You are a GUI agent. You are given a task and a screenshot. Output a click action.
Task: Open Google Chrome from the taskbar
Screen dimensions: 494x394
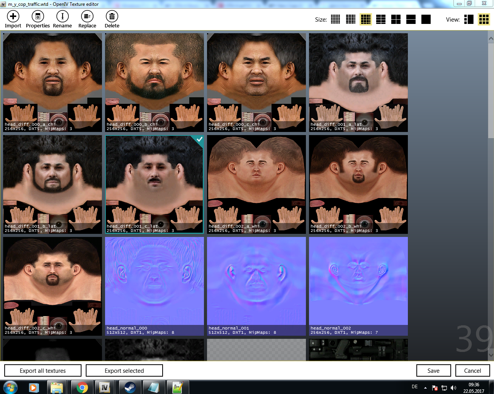click(81, 387)
